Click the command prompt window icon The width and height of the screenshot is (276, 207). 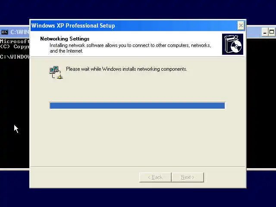[x=4, y=32]
